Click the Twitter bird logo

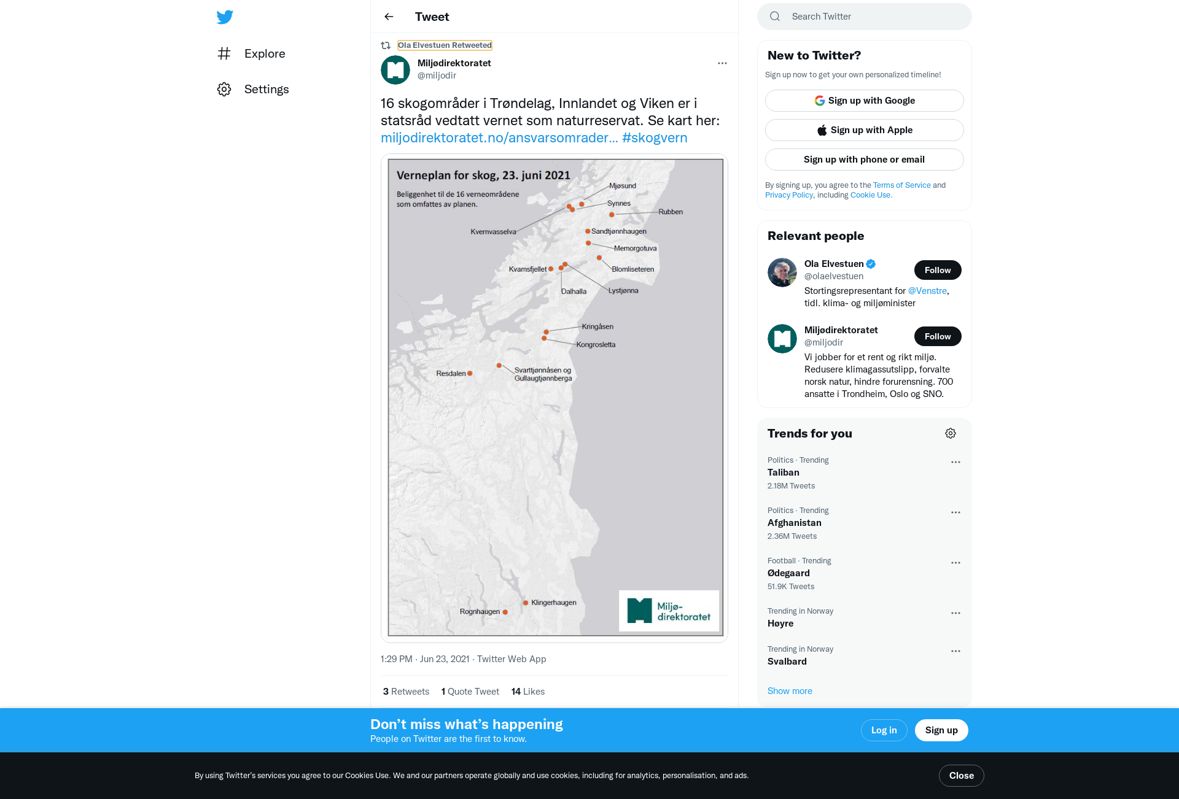[225, 17]
